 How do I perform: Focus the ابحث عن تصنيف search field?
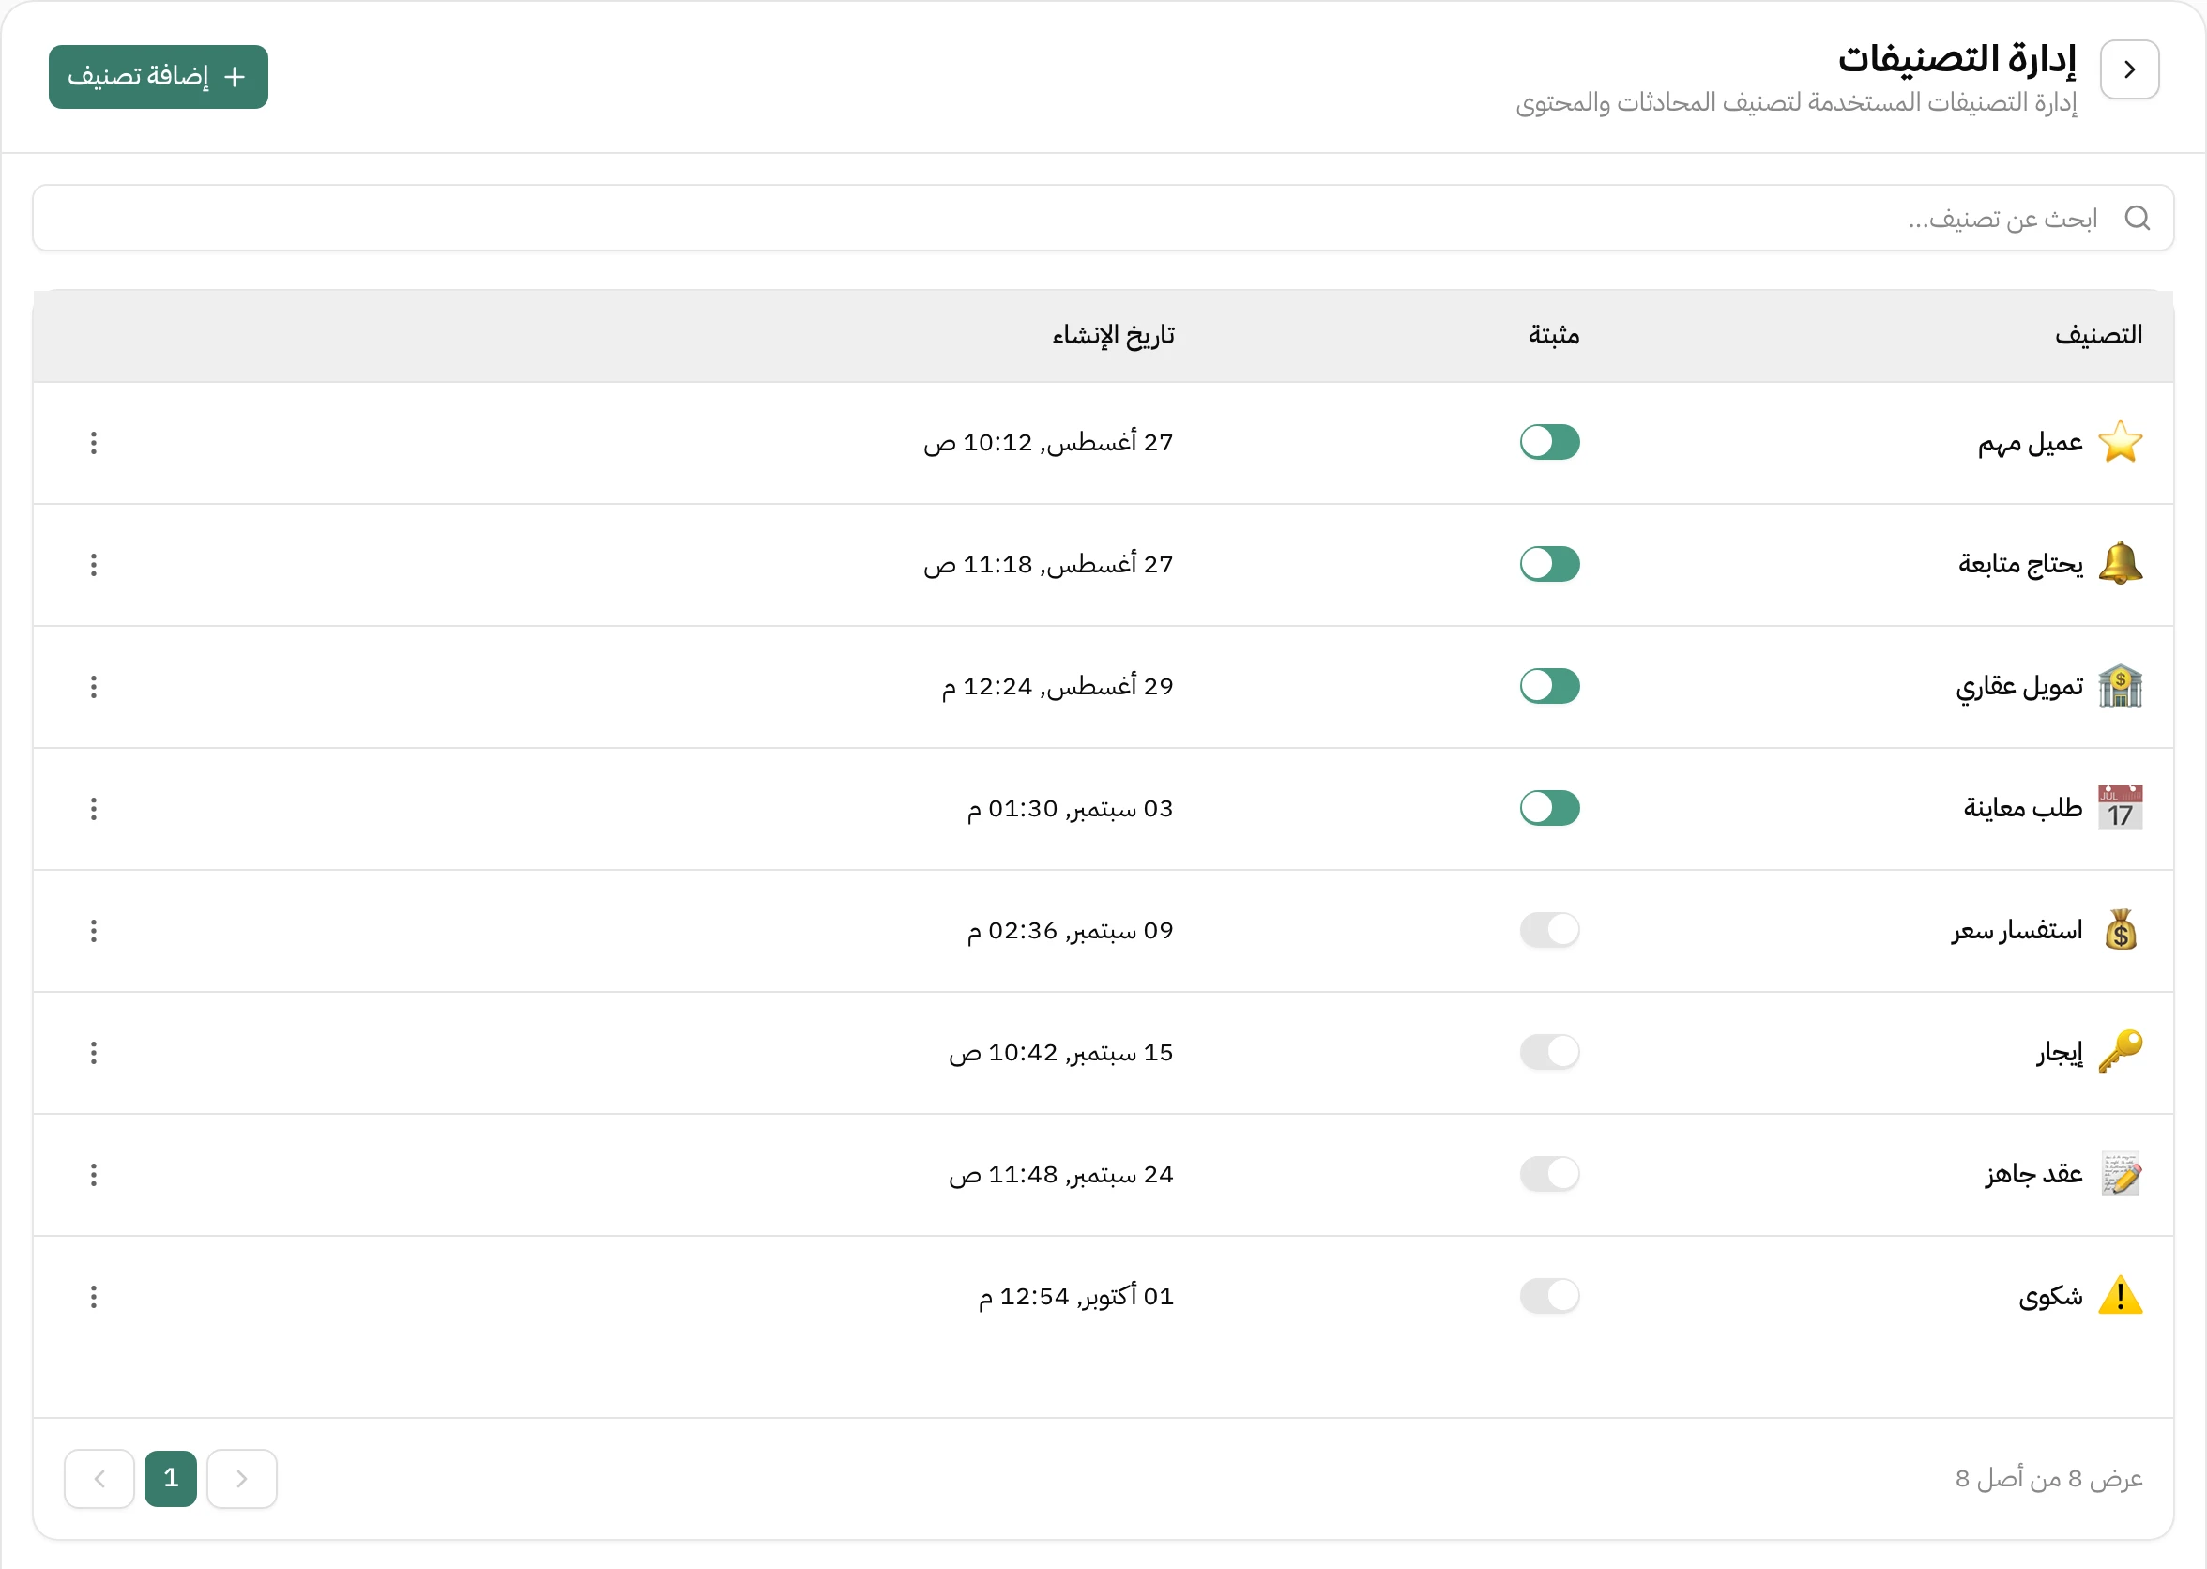point(1103,219)
